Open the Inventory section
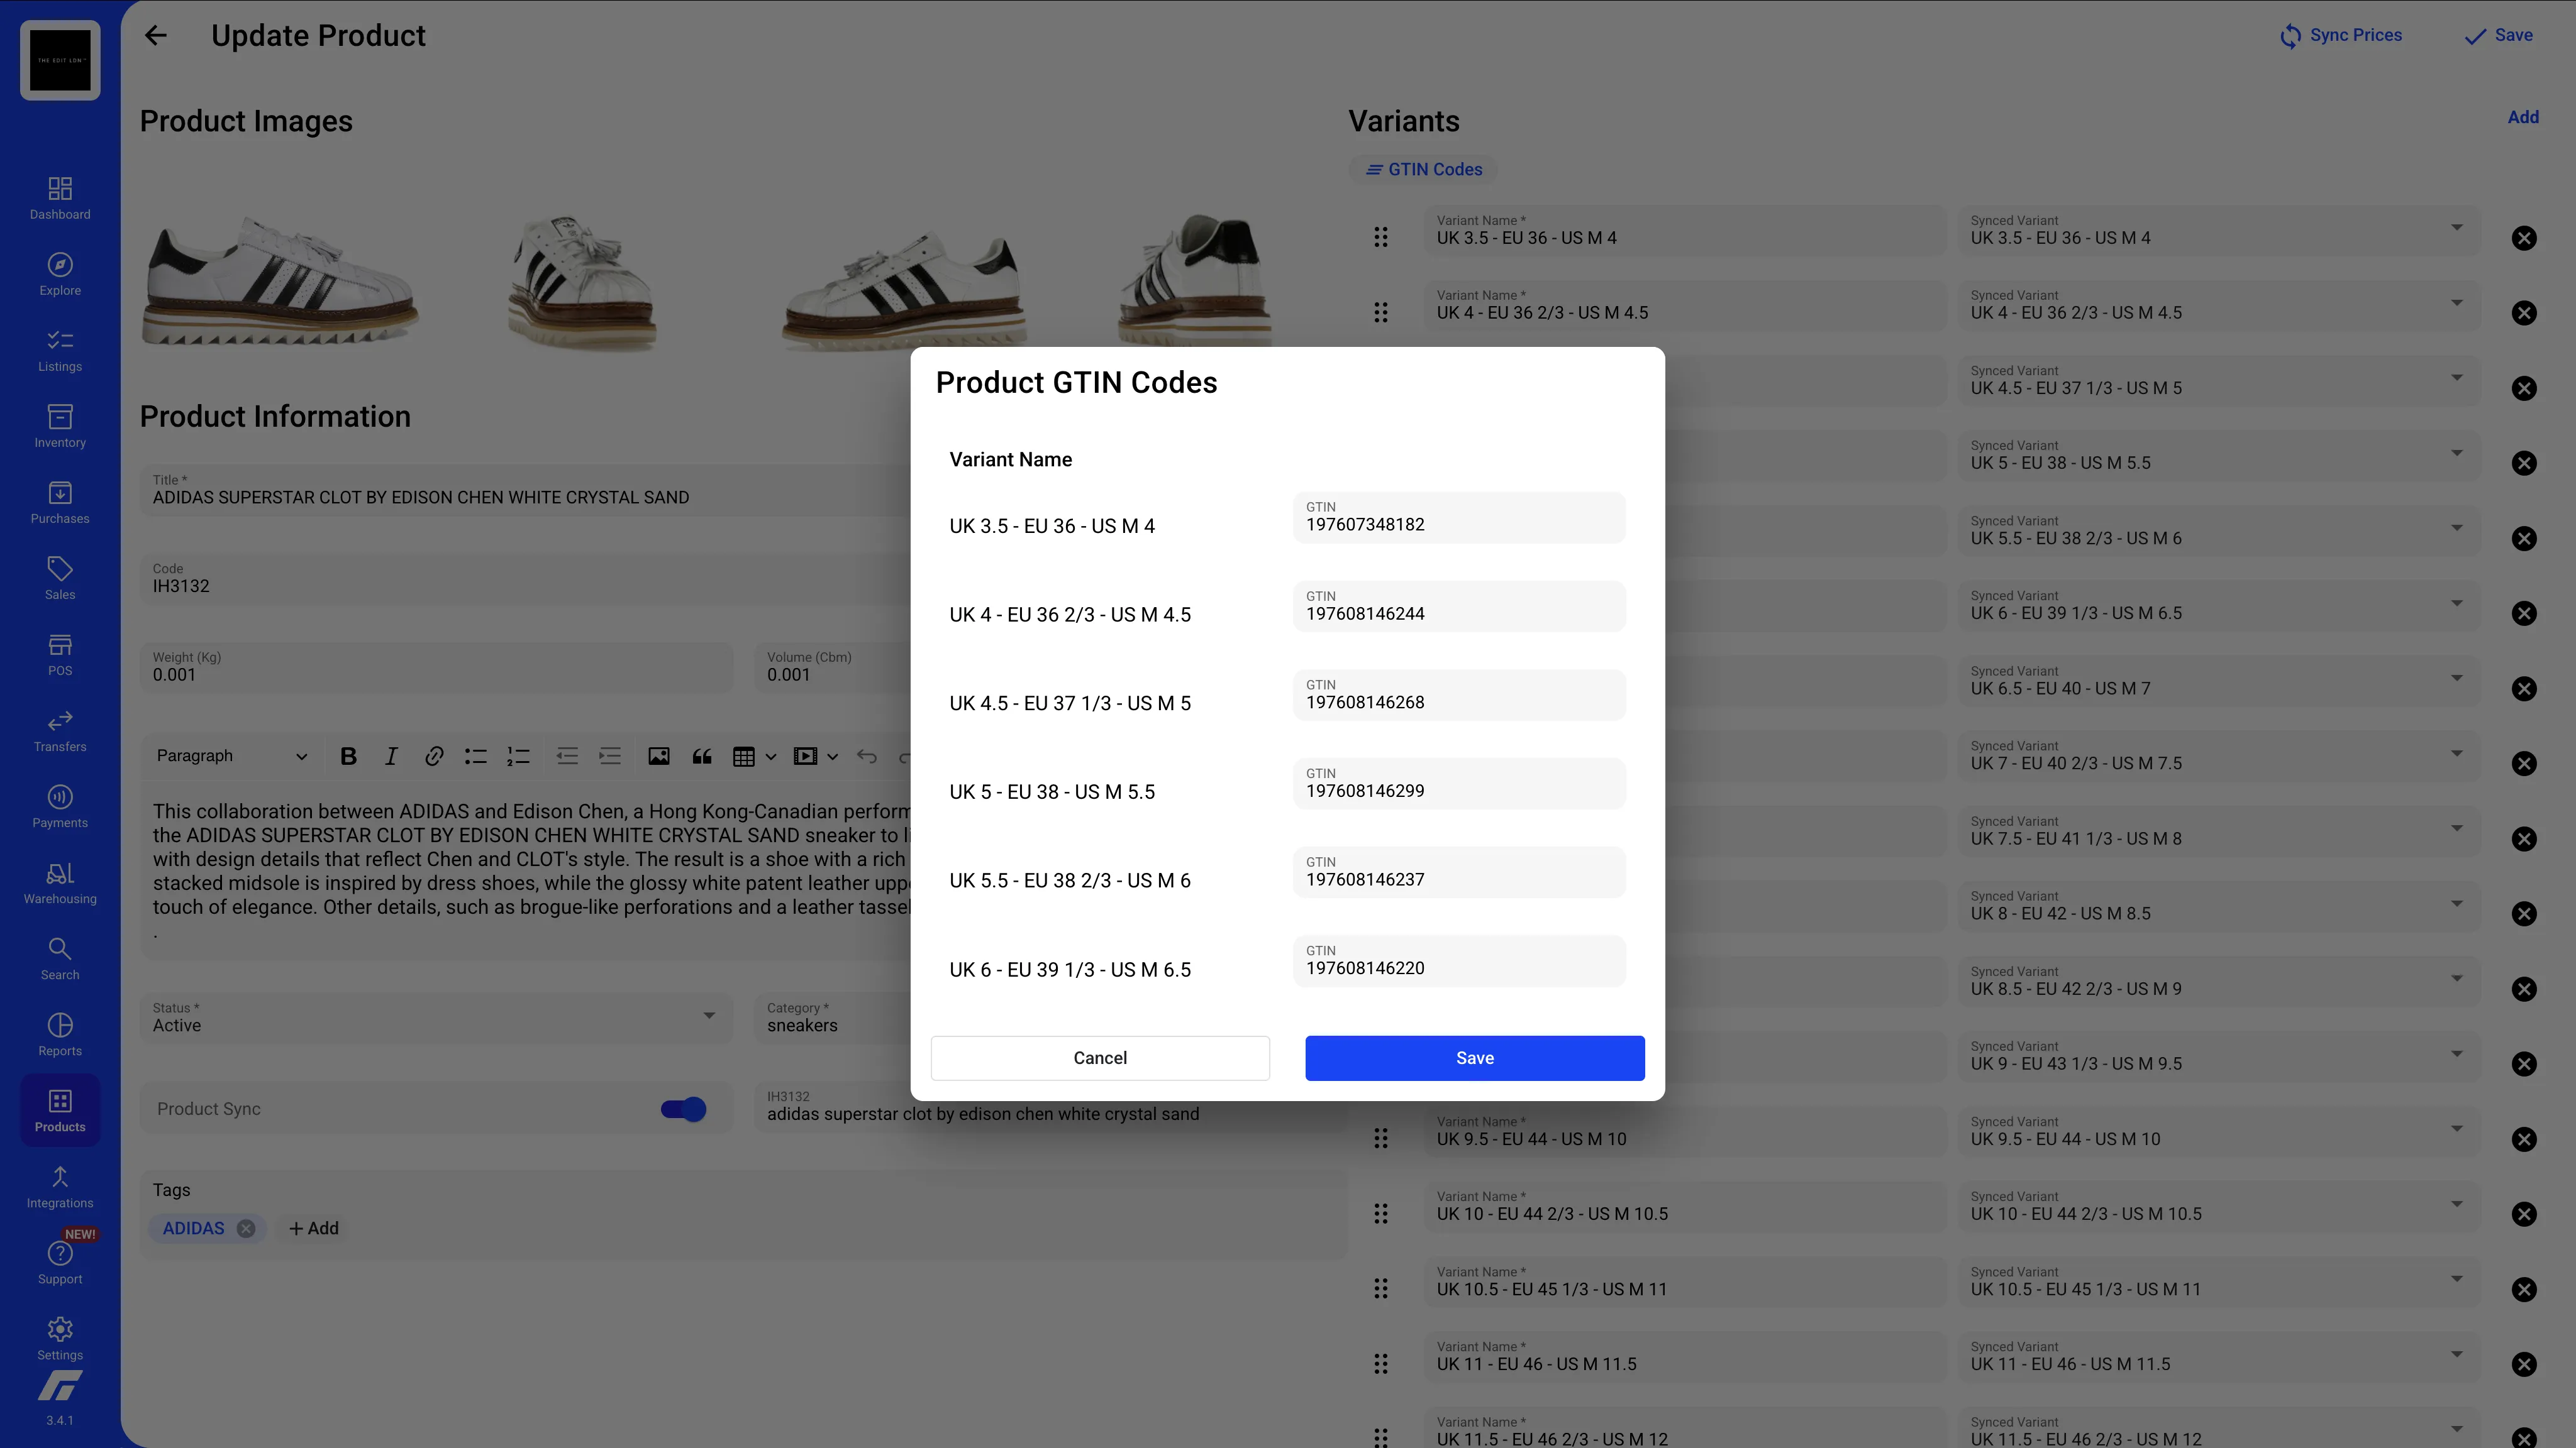2576x1448 pixels. point(60,424)
